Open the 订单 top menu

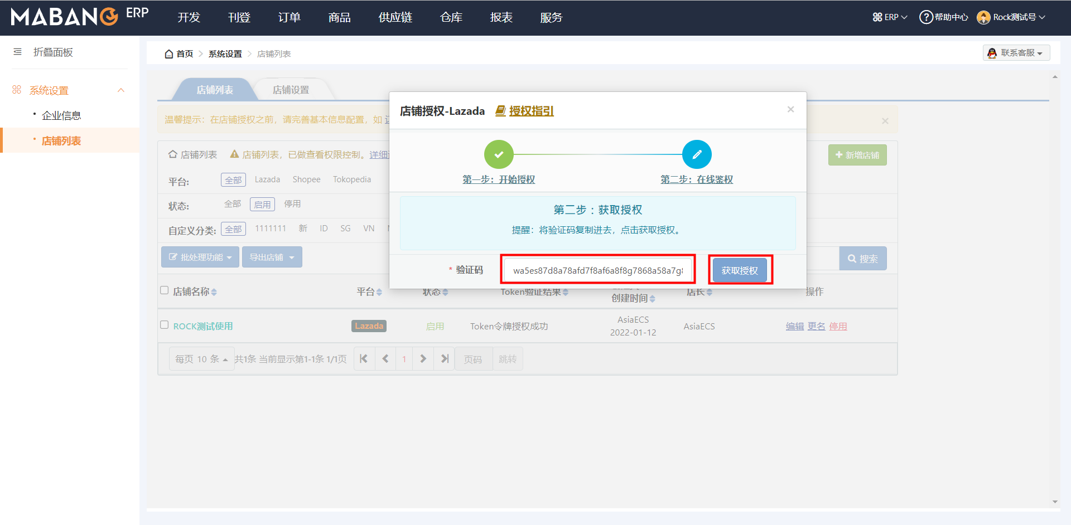click(x=289, y=17)
